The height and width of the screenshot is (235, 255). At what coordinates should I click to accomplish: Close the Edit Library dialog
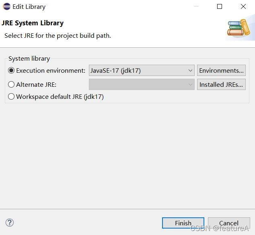tap(243, 6)
